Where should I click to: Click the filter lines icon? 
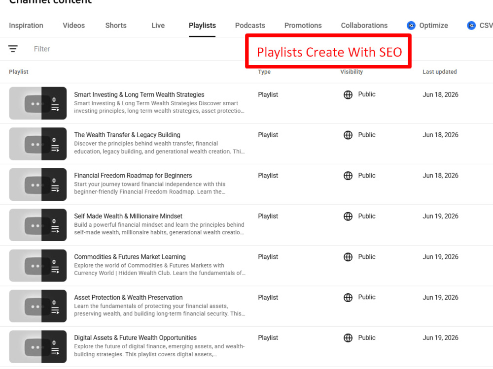click(13, 49)
